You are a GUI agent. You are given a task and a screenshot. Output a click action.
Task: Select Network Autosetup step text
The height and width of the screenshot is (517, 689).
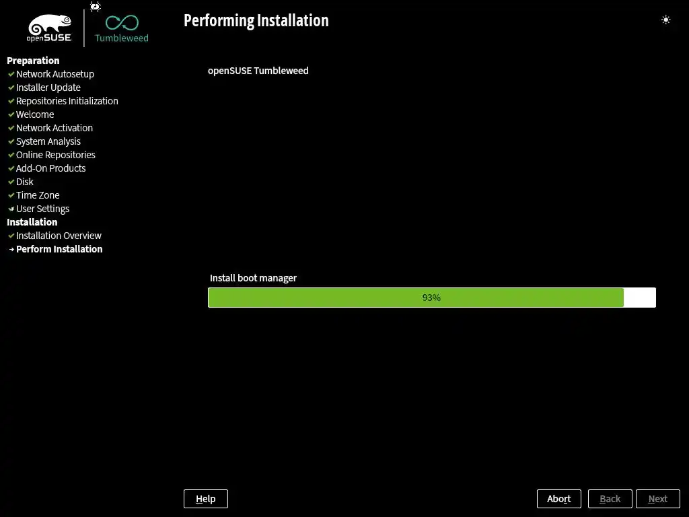click(x=55, y=74)
